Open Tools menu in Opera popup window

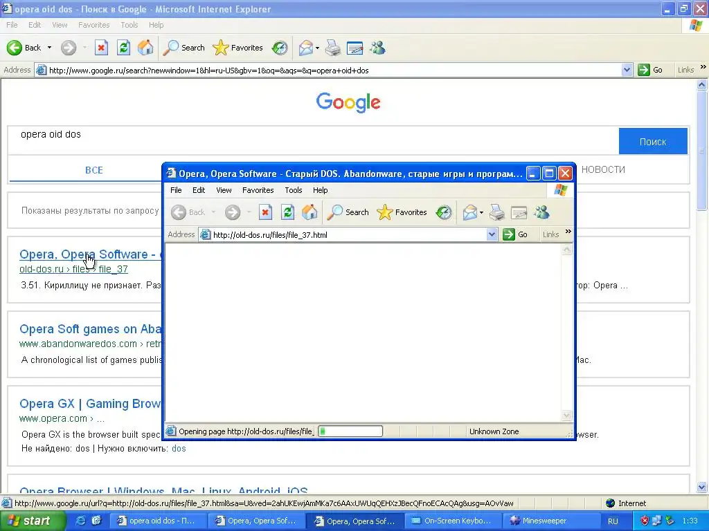click(293, 190)
